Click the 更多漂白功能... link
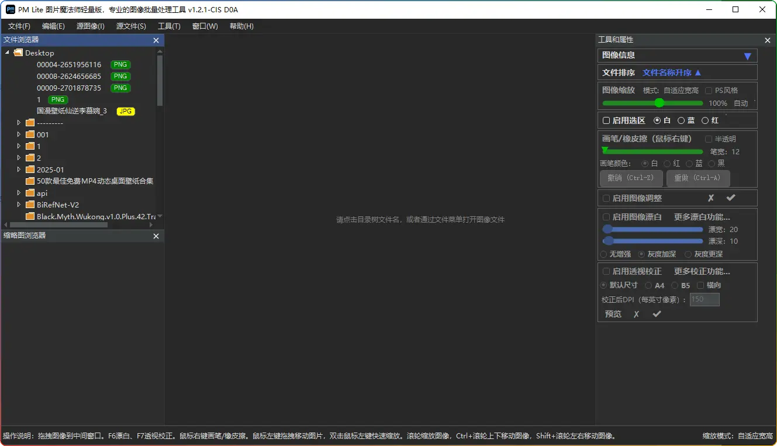 click(702, 217)
